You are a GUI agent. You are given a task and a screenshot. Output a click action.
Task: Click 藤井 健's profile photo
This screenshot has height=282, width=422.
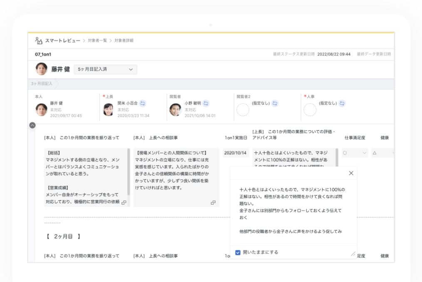coord(41,69)
